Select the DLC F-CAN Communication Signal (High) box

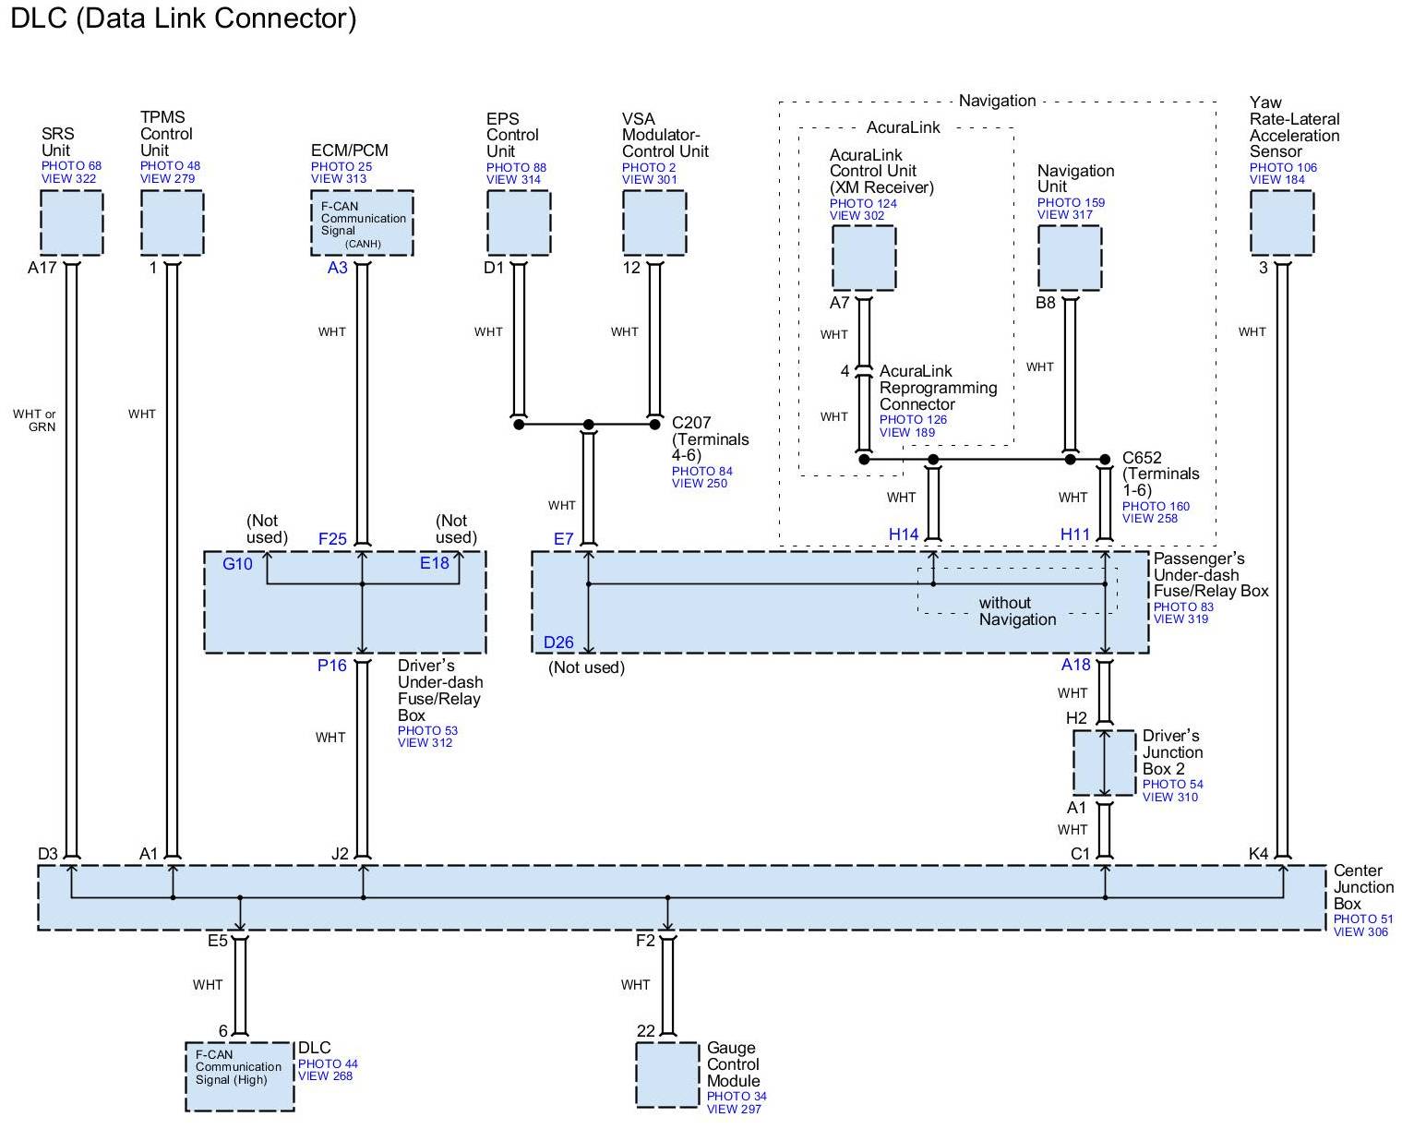tap(240, 1076)
